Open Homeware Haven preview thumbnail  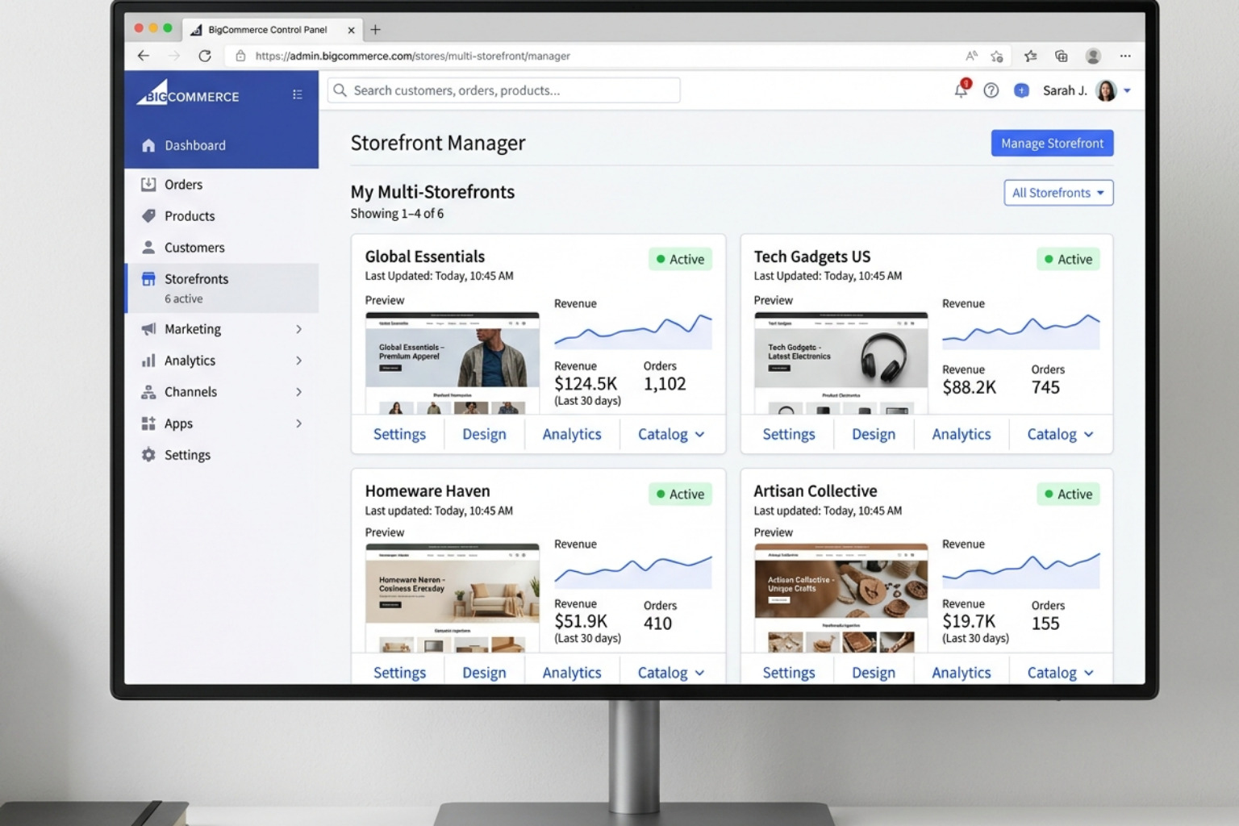click(453, 598)
